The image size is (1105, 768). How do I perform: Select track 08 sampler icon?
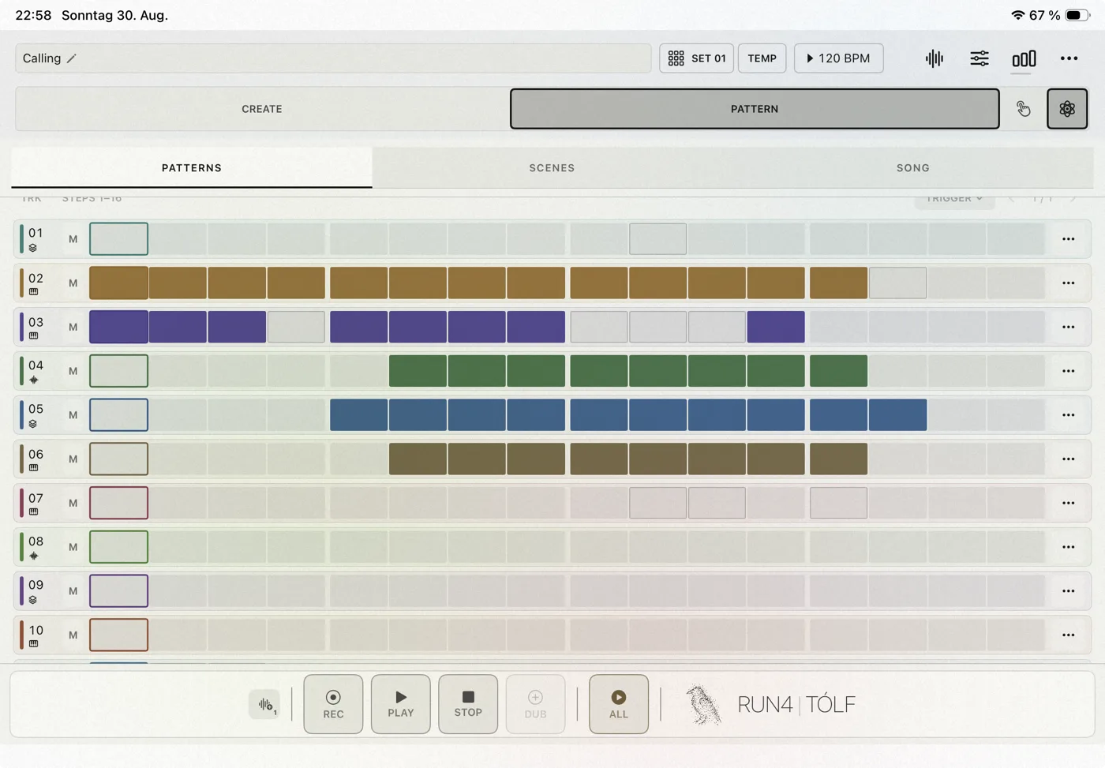tap(33, 556)
